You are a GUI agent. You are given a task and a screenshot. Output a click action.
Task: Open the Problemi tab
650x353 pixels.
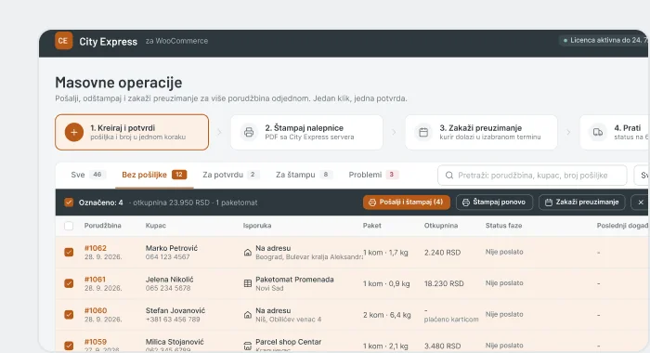click(x=373, y=175)
